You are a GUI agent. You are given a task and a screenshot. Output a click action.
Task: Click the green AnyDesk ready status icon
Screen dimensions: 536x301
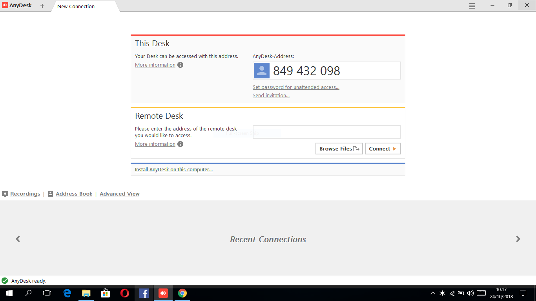pyautogui.click(x=5, y=281)
